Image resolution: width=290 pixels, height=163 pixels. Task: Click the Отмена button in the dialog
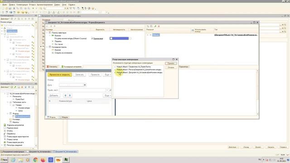[x=171, y=67]
